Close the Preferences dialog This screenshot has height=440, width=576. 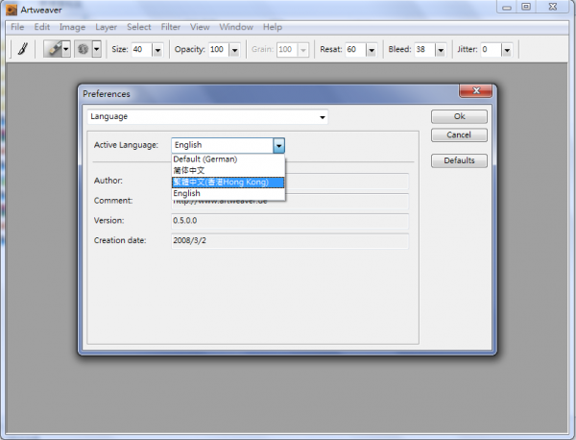(x=476, y=90)
